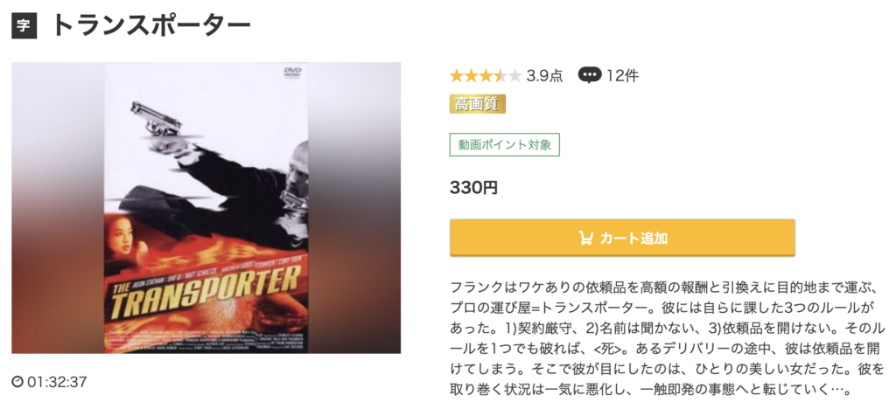Screen dimensions: 896x409
Task: Select the 330円 price label
Action: click(473, 187)
